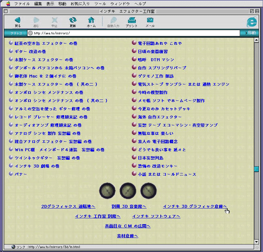This screenshot has height=252, width=263.
Task: Open the 別間 3D 音楽館へ link
Action: point(129,207)
